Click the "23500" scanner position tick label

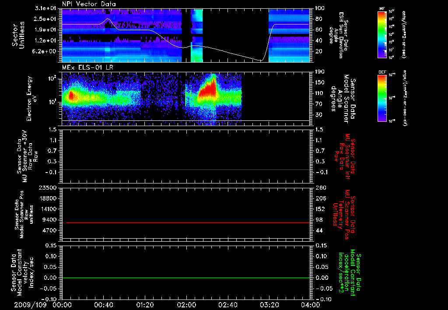(x=48, y=187)
